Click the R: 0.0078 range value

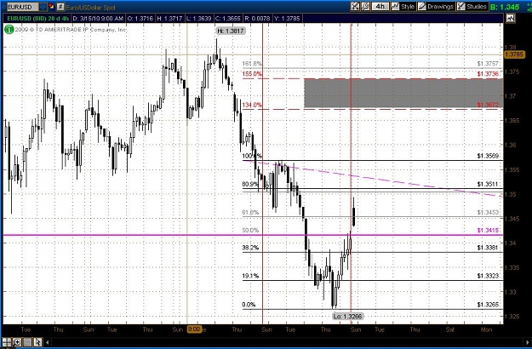258,19
